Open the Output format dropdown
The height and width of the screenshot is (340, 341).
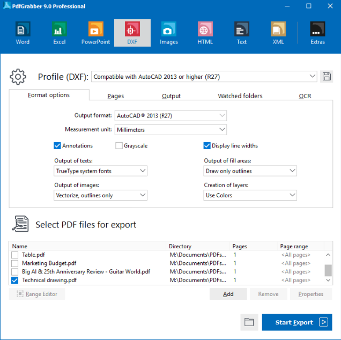coord(171,115)
